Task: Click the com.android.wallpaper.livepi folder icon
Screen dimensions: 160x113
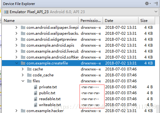Action: pos(23,28)
